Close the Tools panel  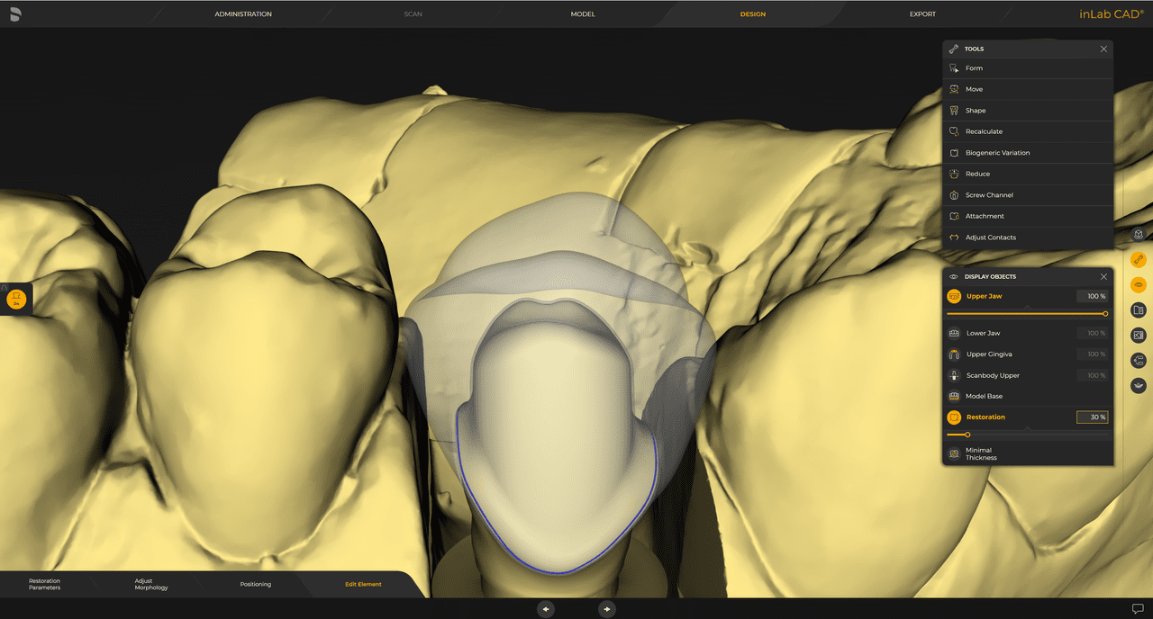(x=1103, y=49)
